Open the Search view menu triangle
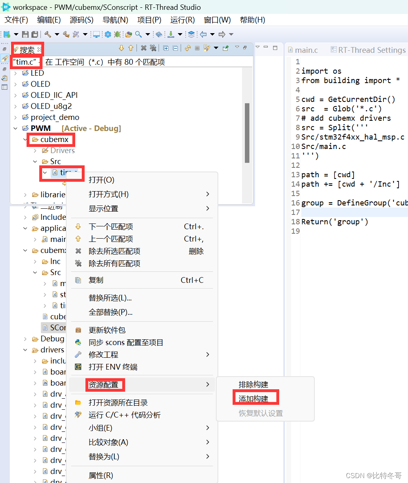Viewport: 408px width, 483px height. coord(237,47)
